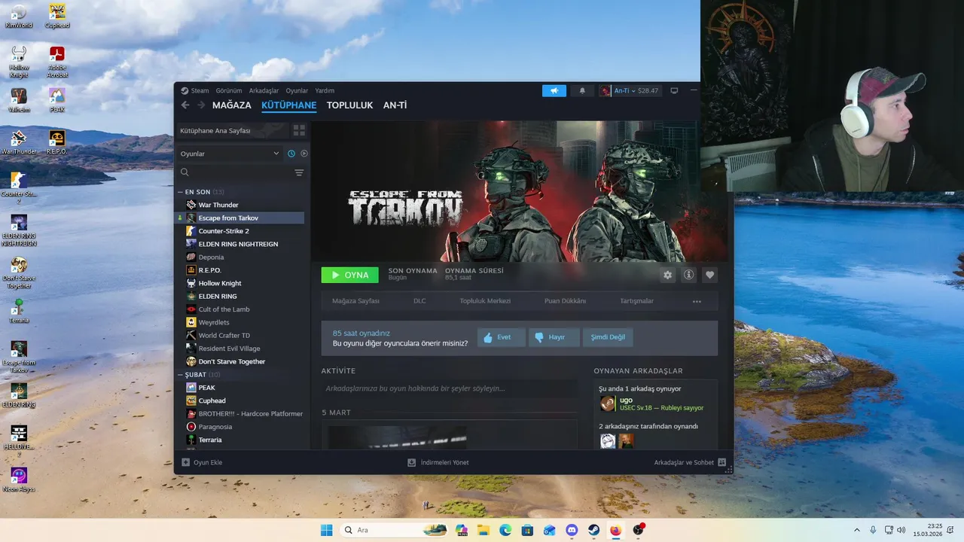
Task: Open Windows Start menu
Action: point(326,530)
